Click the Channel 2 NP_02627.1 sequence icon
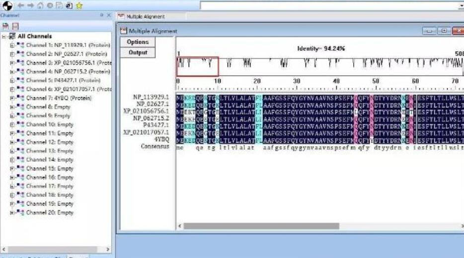464x258 pixels. (x=20, y=54)
